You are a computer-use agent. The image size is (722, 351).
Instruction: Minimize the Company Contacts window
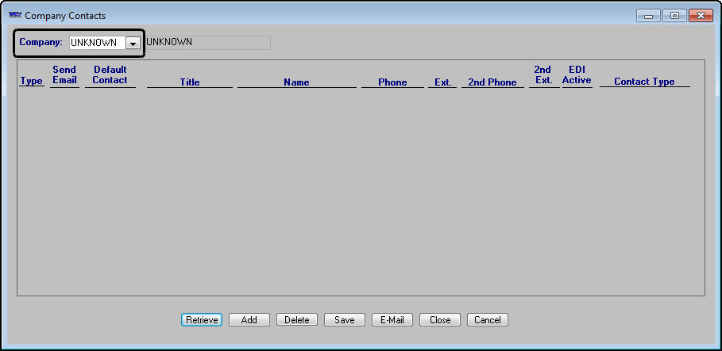pyautogui.click(x=648, y=16)
